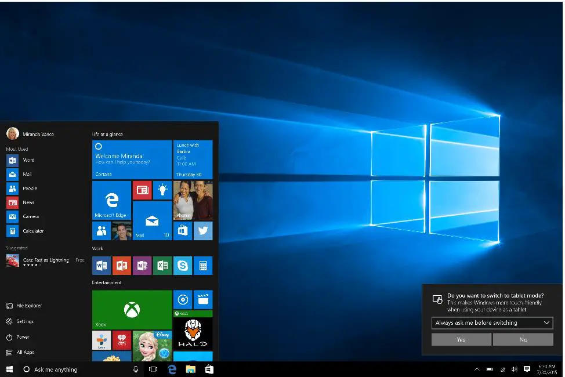The image size is (565, 377).
Task: Click No on the tablet mode prompt
Action: (x=523, y=339)
